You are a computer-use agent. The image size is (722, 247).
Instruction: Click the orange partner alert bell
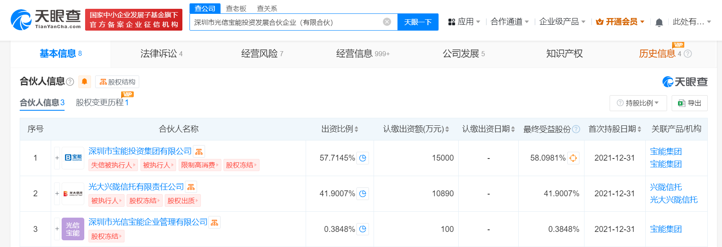[85, 81]
